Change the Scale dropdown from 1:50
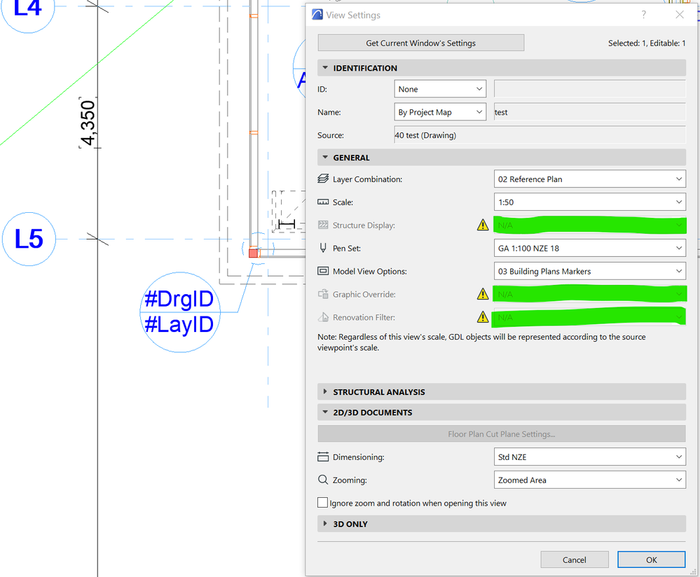 (589, 202)
